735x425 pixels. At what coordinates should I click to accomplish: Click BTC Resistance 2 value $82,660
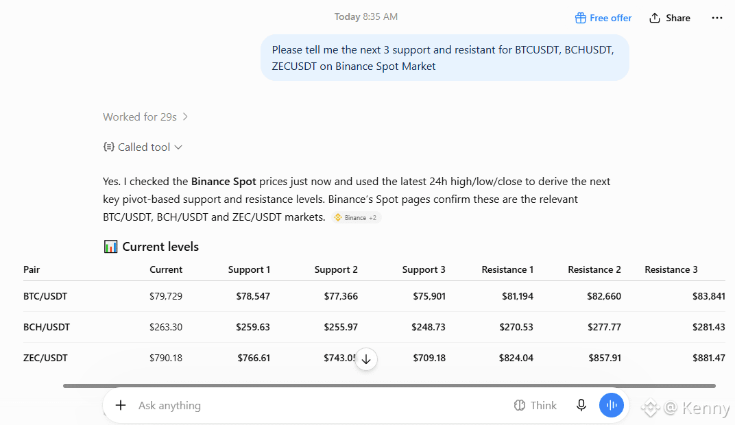pos(604,296)
